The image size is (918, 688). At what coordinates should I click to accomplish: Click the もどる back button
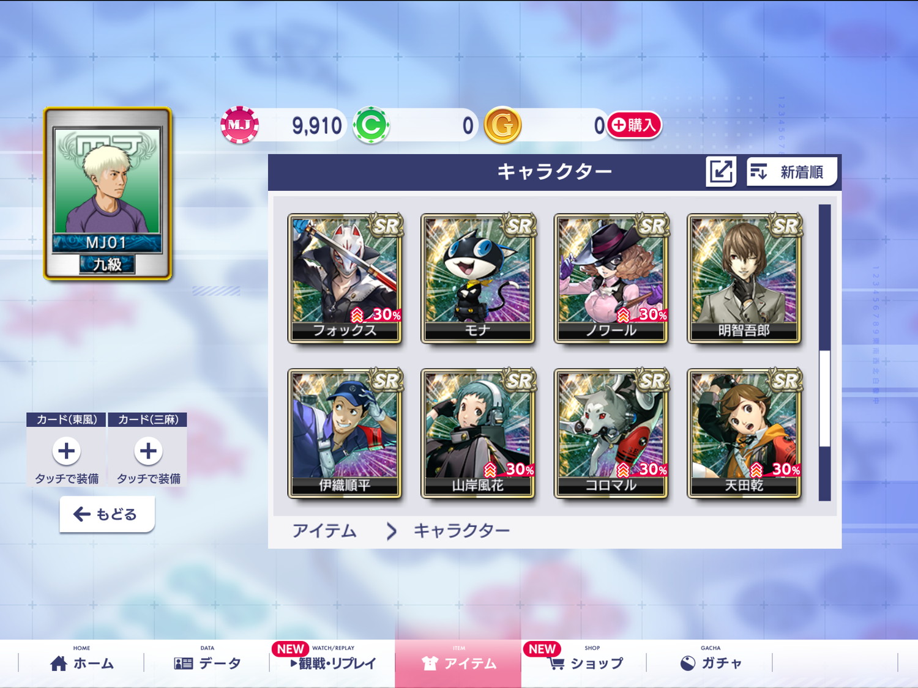tap(107, 514)
